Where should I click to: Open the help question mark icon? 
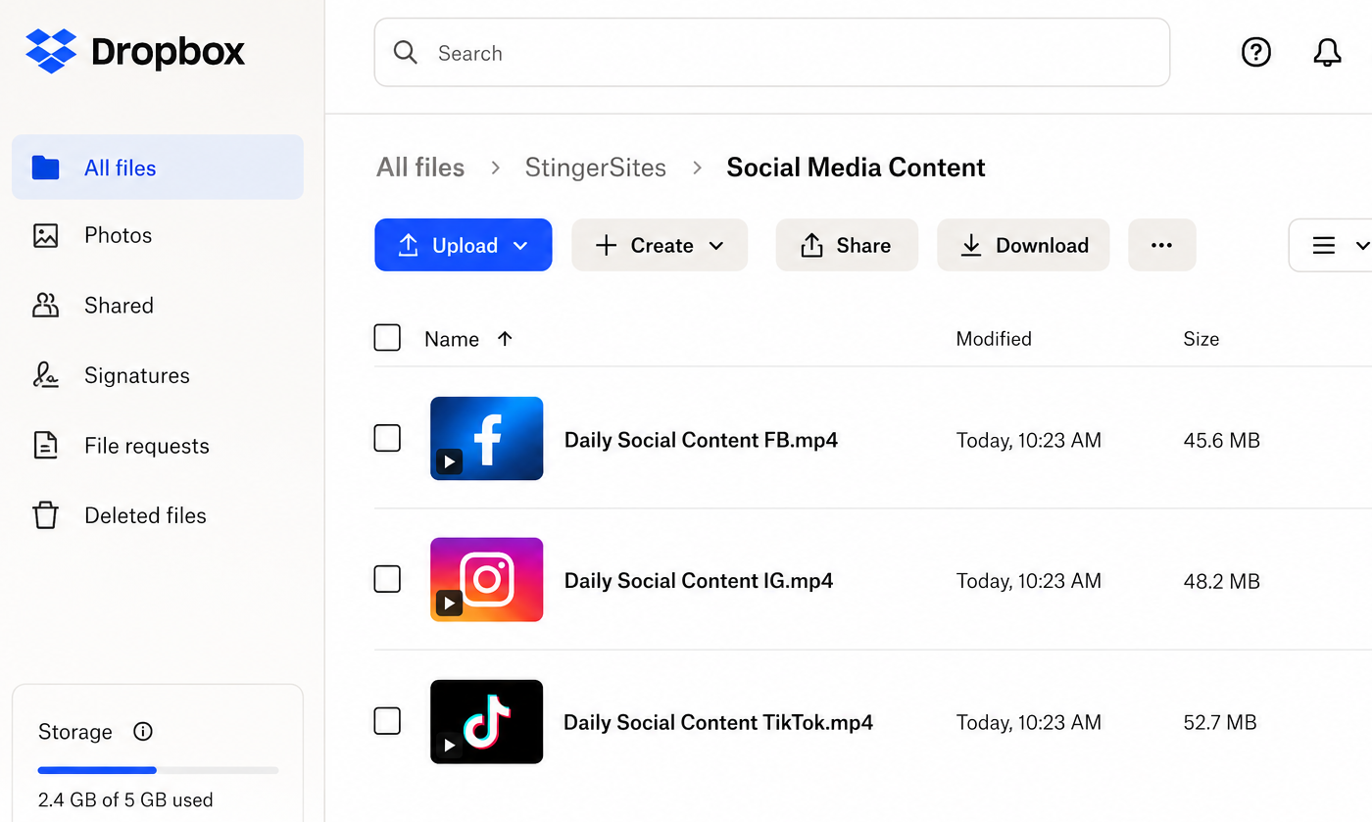click(x=1255, y=52)
